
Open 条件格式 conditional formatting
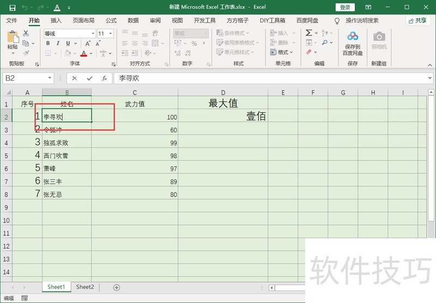point(233,33)
